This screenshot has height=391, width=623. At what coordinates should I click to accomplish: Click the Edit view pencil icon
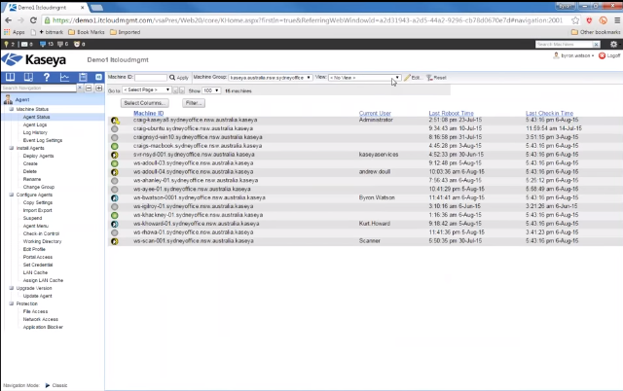[408, 77]
